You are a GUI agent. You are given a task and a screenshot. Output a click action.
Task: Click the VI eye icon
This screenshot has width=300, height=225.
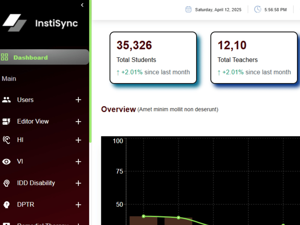(x=6, y=162)
